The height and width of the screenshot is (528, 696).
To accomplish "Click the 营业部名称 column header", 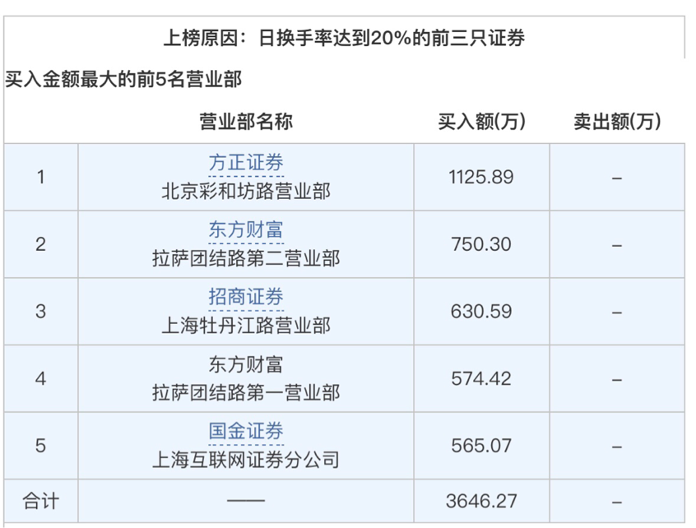I will (246, 121).
